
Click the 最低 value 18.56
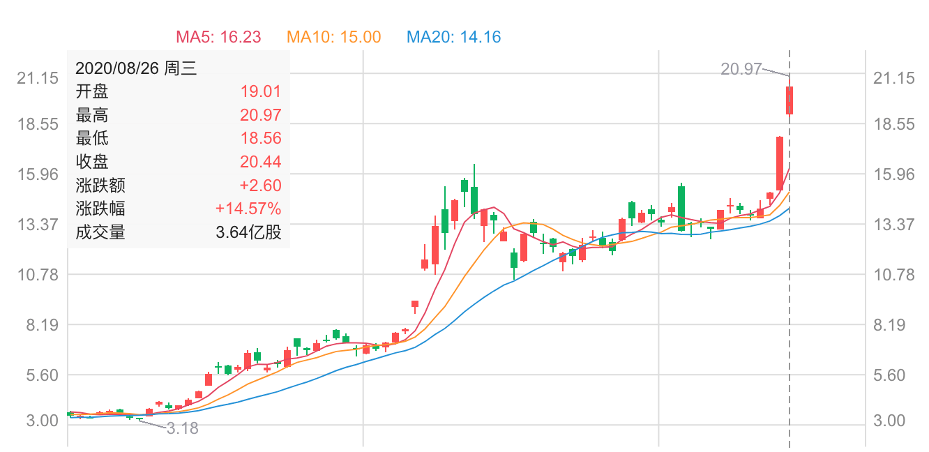pyautogui.click(x=260, y=138)
